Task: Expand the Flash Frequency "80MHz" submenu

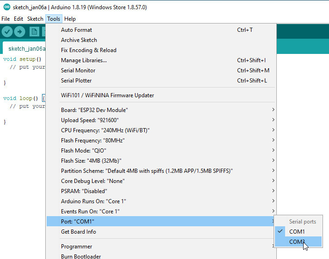Action: click(161, 141)
